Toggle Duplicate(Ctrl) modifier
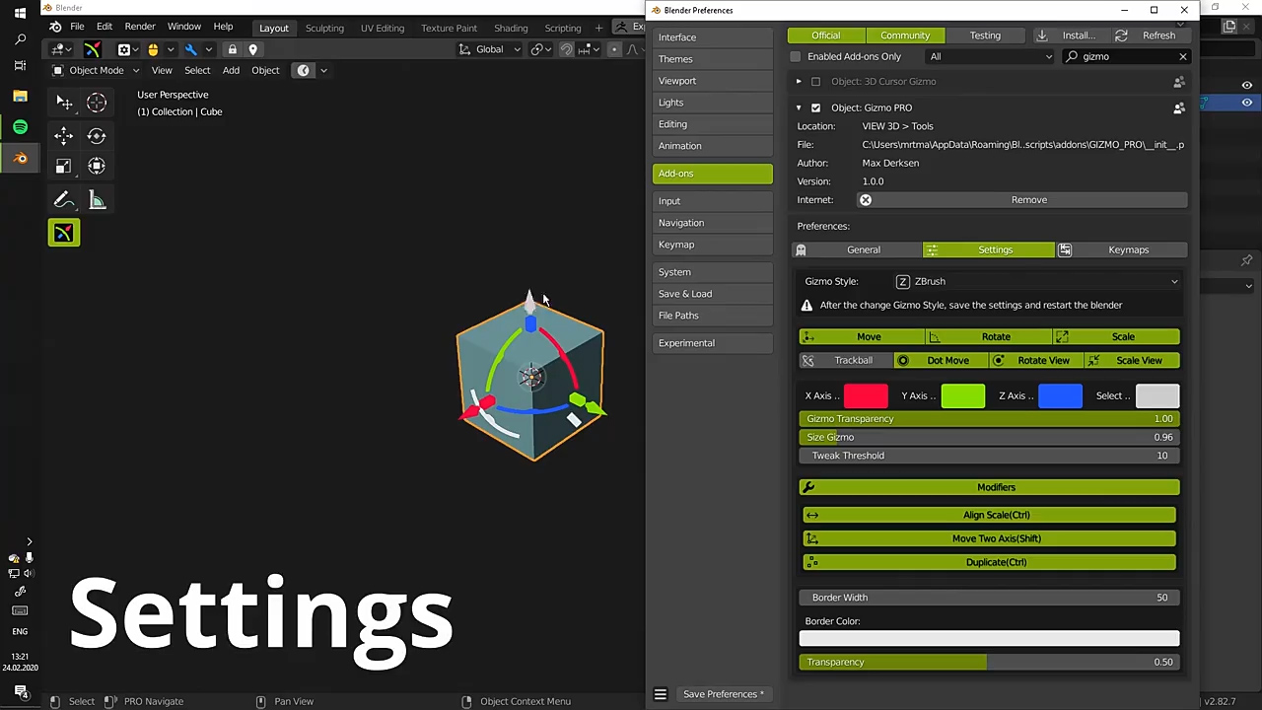Viewport: 1262px width, 710px height. pyautogui.click(x=989, y=562)
